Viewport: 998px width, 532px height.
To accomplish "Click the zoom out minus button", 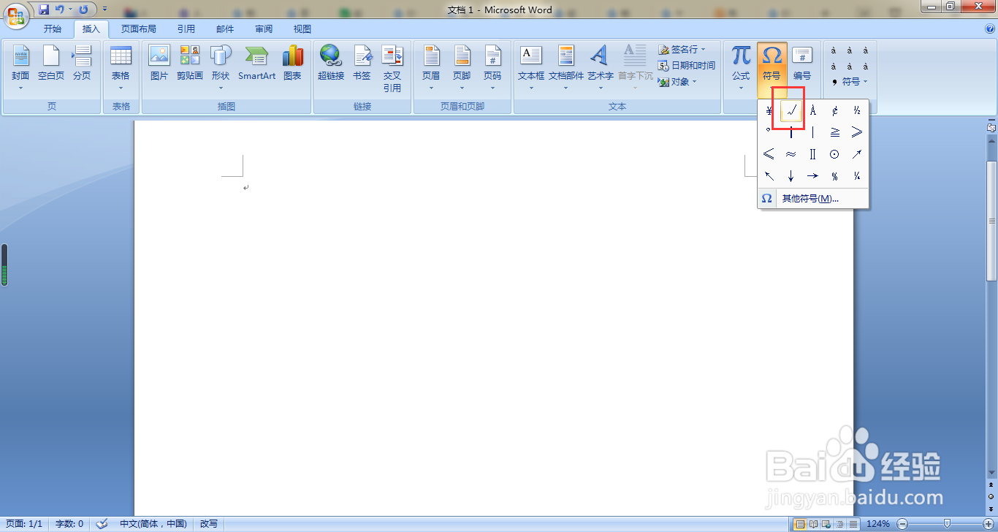I will [x=902, y=524].
